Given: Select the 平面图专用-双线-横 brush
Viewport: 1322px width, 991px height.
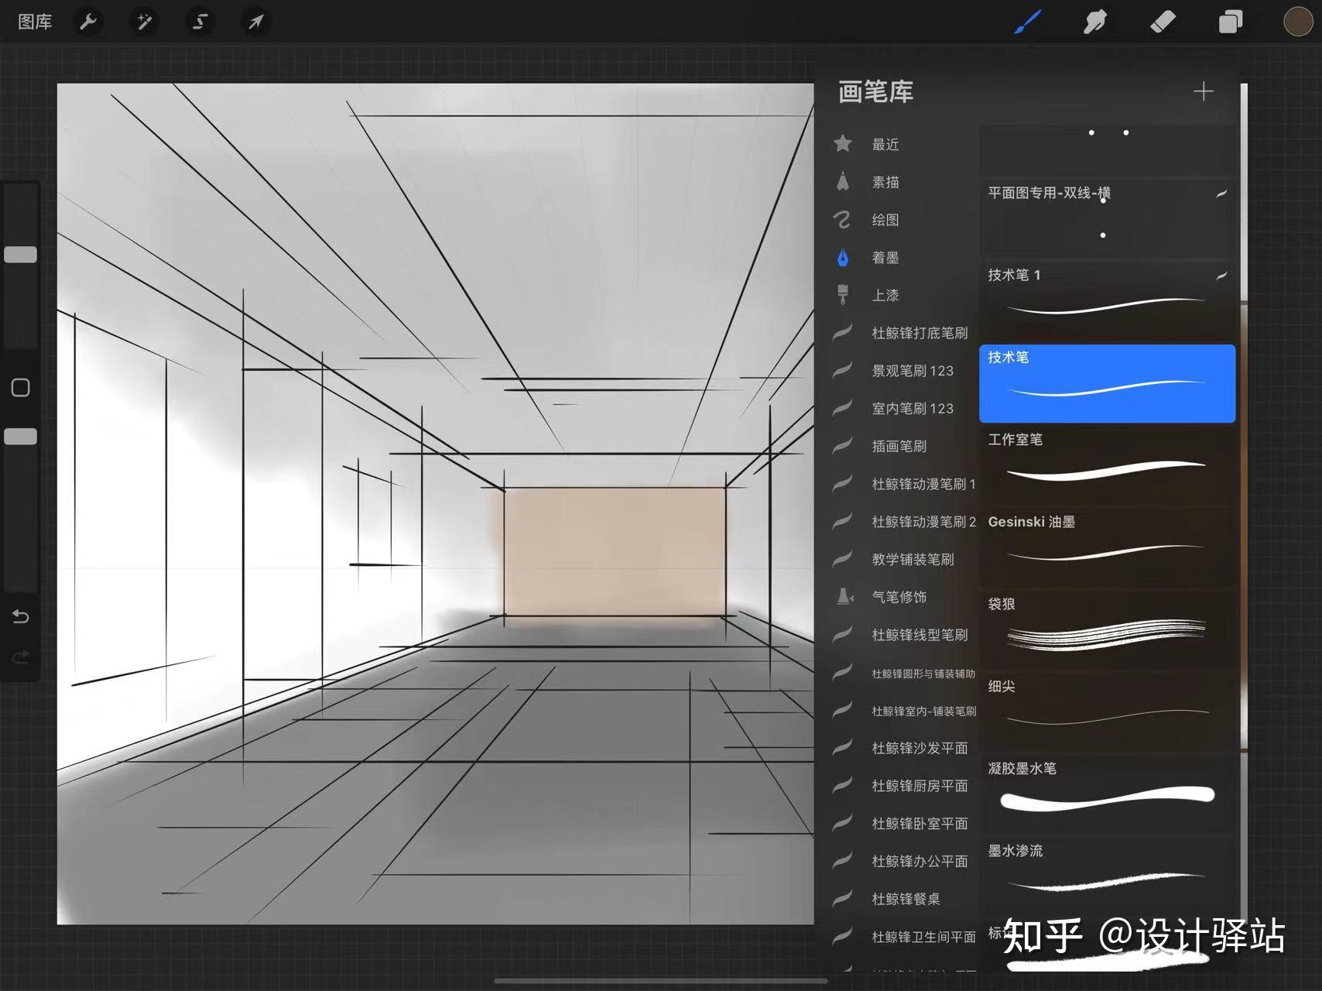Looking at the screenshot, I should pos(1107,219).
